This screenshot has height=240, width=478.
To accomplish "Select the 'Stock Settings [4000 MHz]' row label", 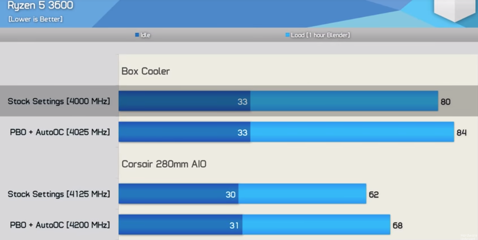I will [x=59, y=101].
